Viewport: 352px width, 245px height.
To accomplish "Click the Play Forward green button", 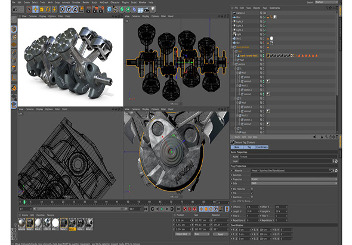I will coord(162,209).
